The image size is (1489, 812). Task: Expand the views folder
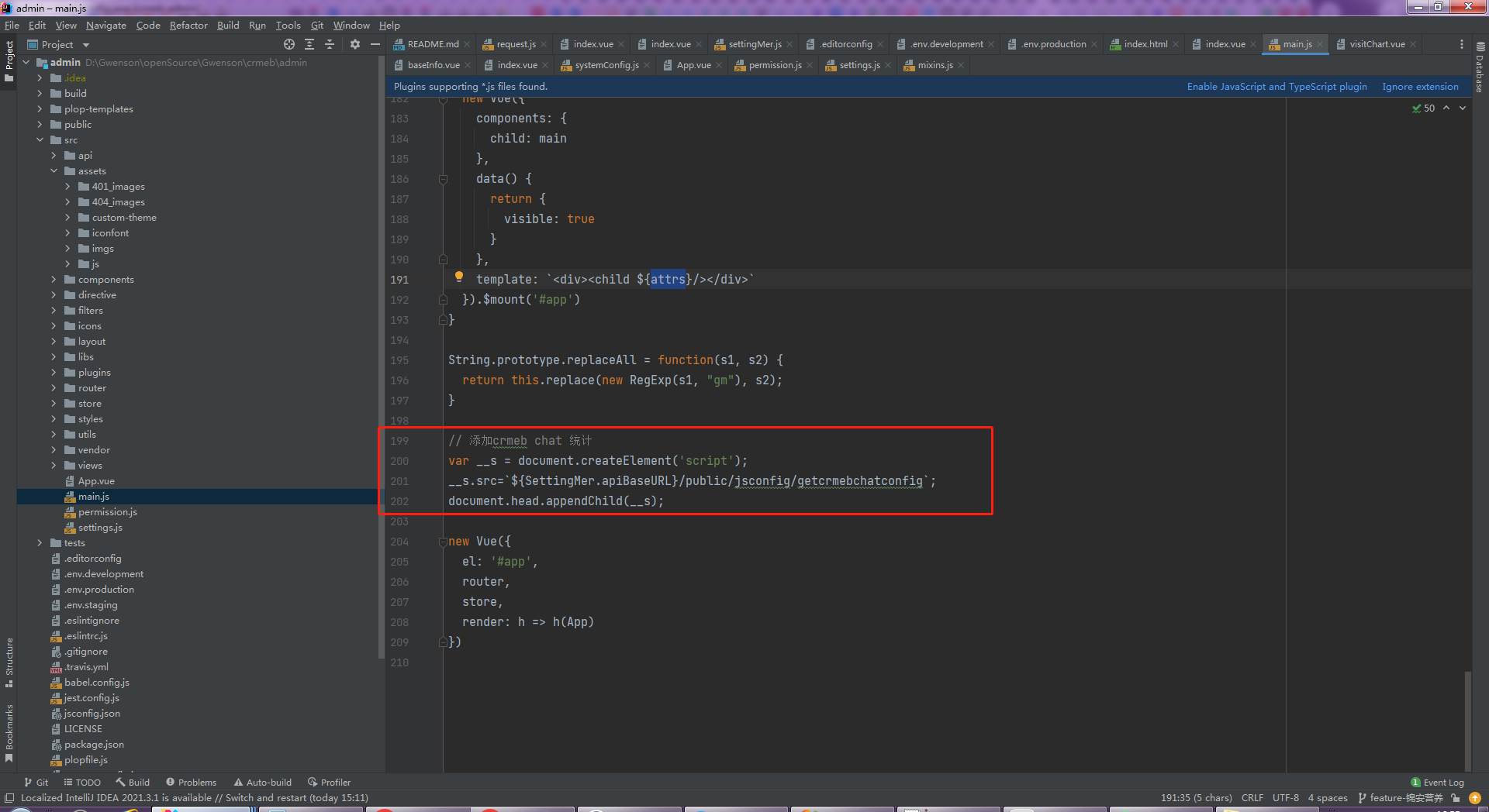click(54, 466)
